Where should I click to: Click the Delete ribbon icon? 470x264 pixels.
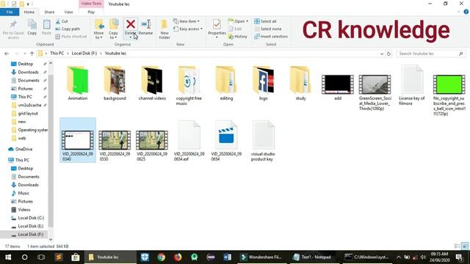point(131,24)
